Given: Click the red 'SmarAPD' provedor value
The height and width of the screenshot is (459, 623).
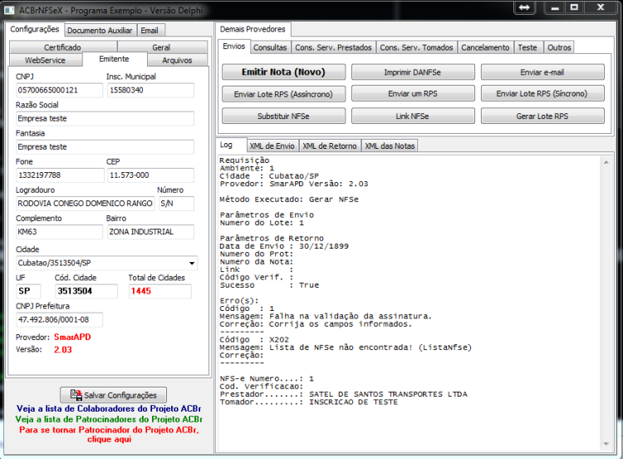Looking at the screenshot, I should coord(72,338).
